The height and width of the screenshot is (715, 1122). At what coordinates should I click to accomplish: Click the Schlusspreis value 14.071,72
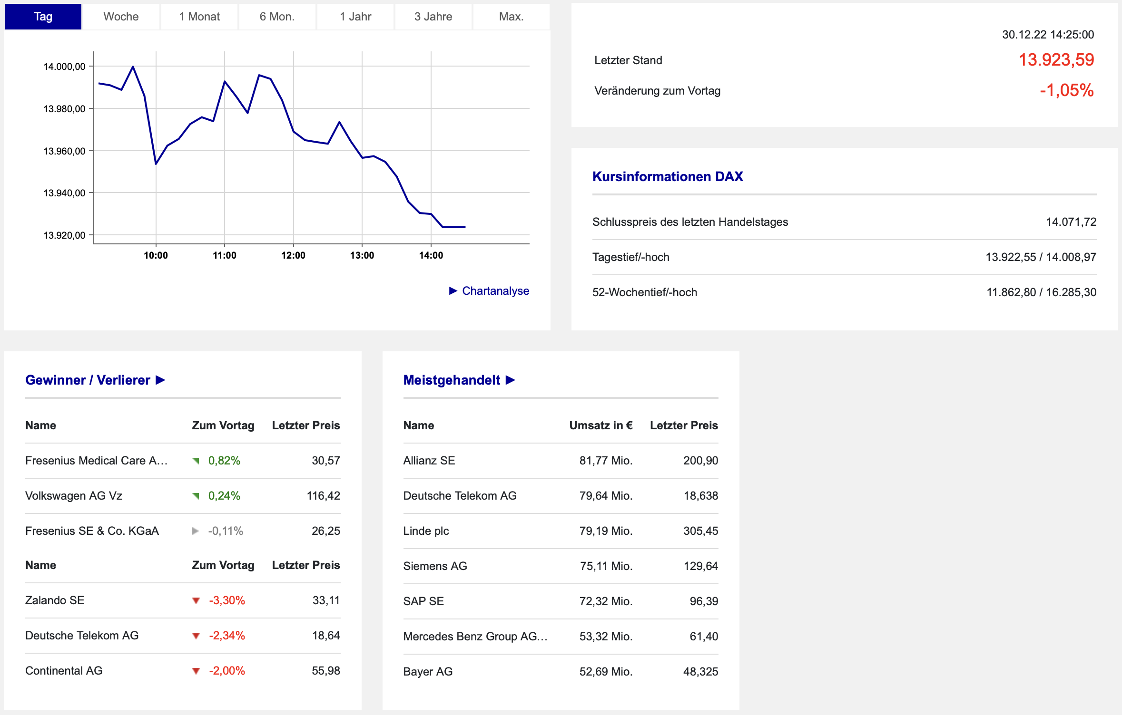pos(1071,222)
